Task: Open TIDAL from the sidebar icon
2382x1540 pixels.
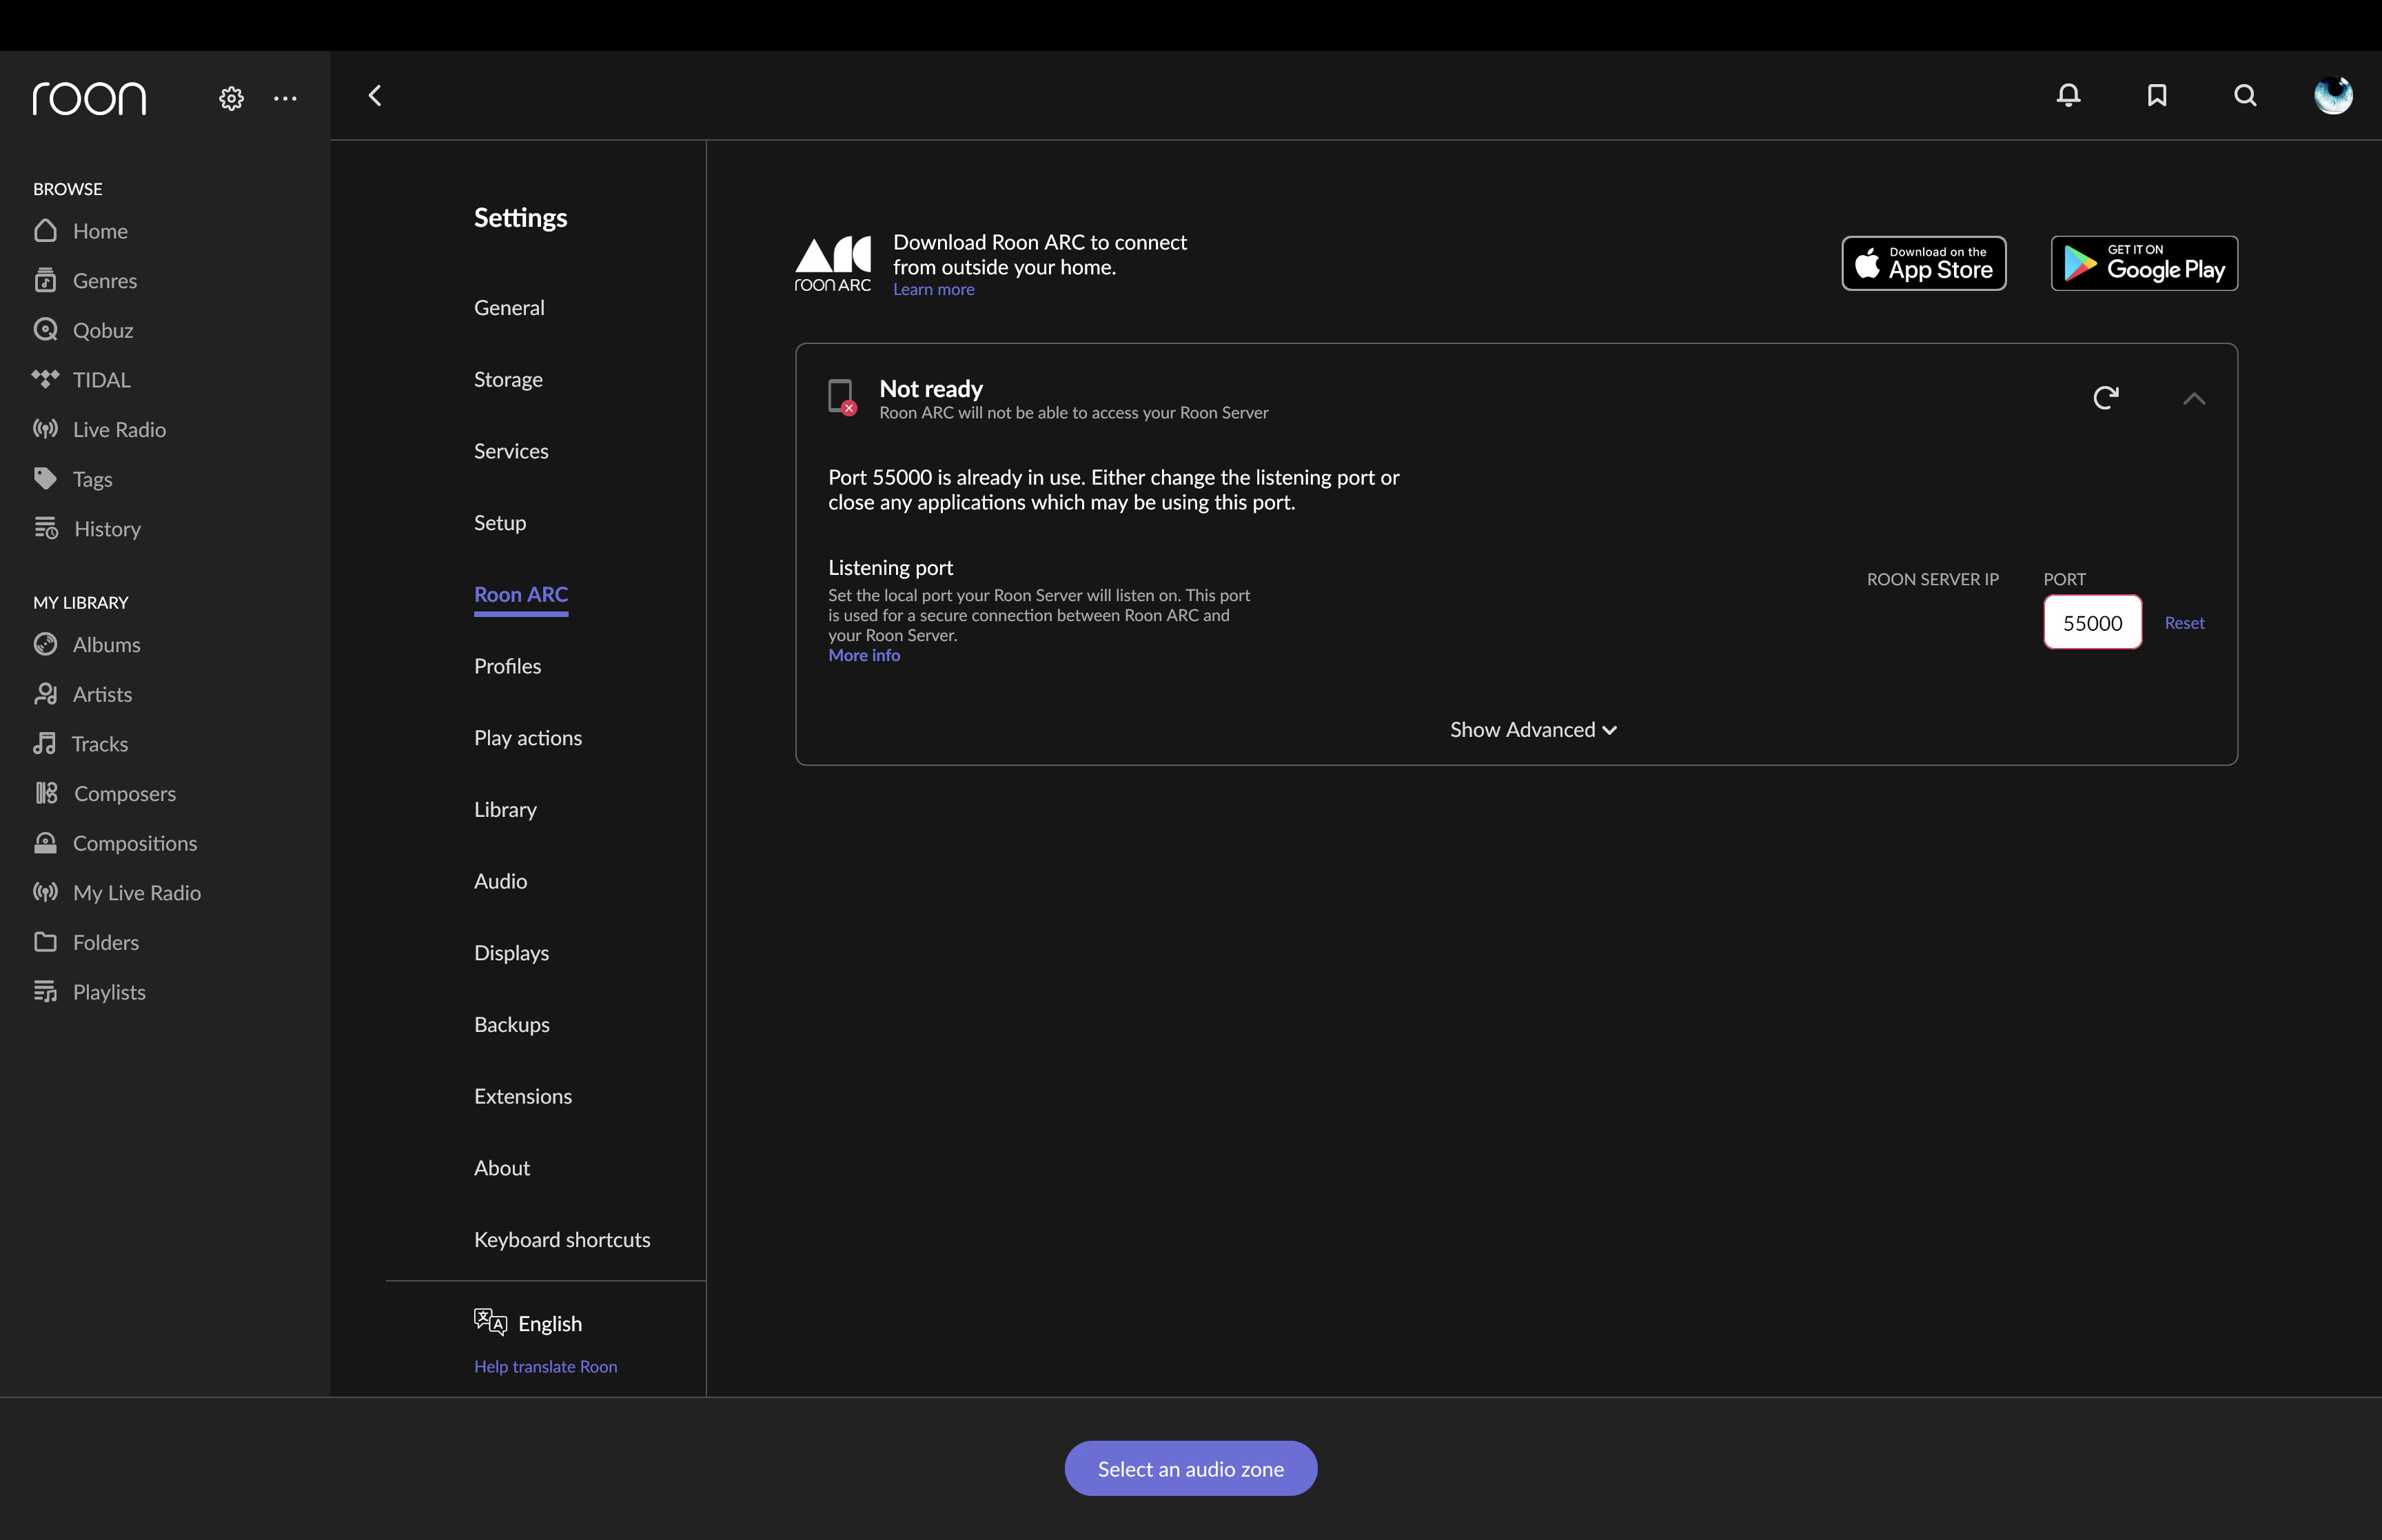Action: 46,379
